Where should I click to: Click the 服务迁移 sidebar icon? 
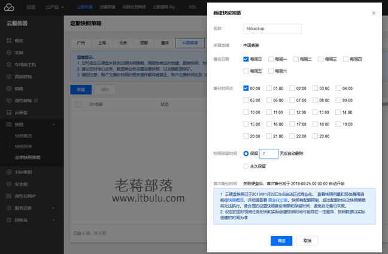point(9,208)
